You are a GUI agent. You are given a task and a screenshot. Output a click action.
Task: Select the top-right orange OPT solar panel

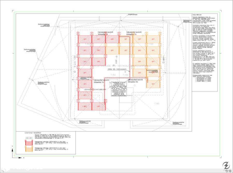[x=153, y=39]
